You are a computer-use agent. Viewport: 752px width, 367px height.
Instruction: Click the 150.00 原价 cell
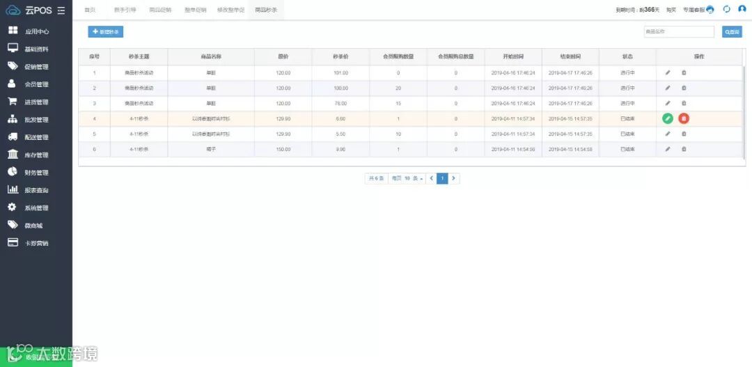[x=283, y=149]
